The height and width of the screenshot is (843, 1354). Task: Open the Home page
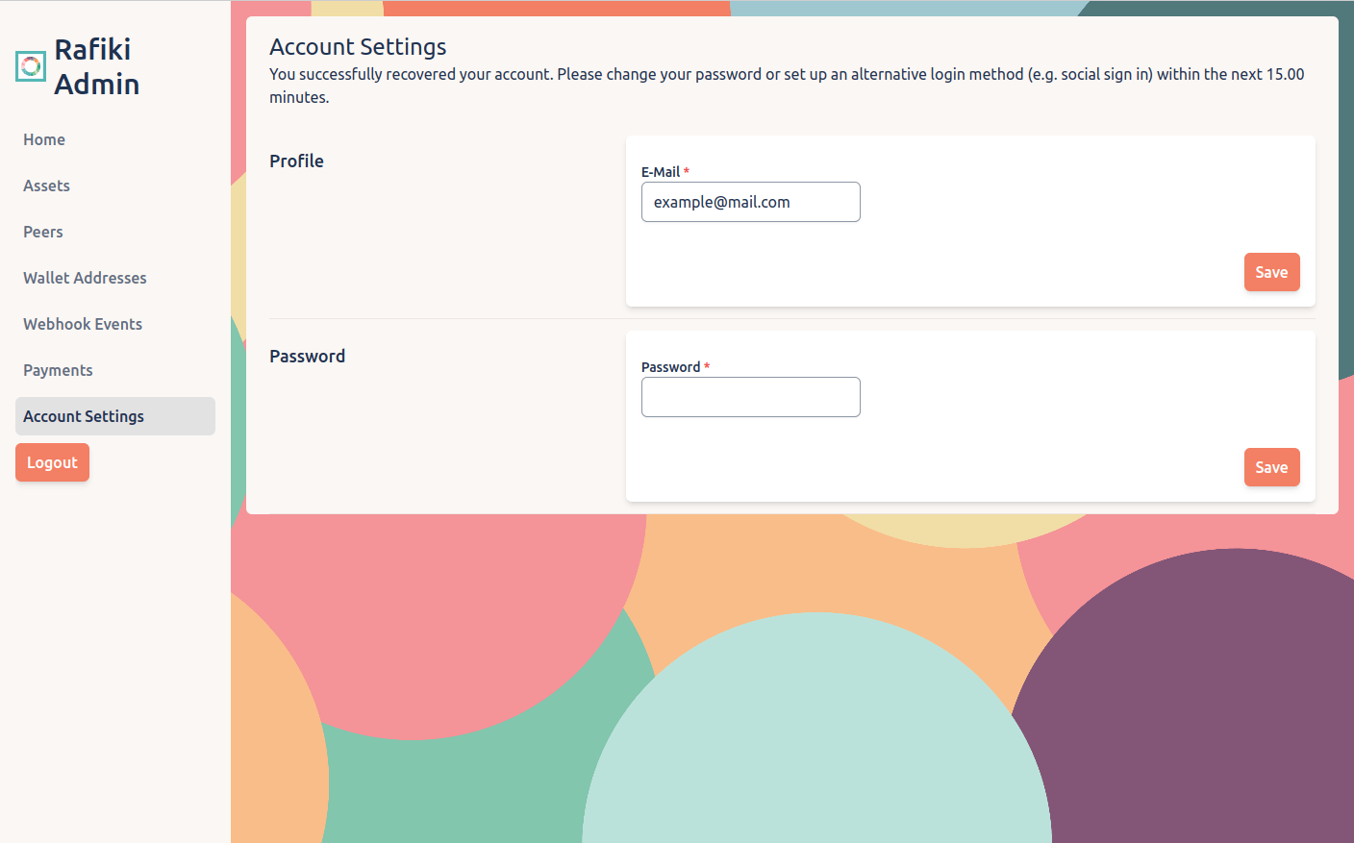pyautogui.click(x=44, y=139)
